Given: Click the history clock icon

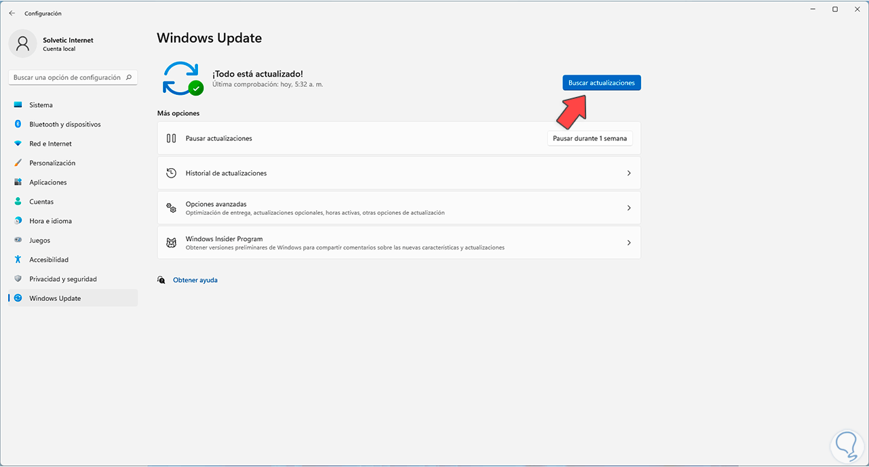Looking at the screenshot, I should (x=172, y=173).
